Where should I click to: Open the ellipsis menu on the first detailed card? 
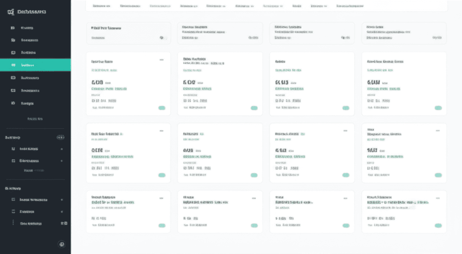point(162,60)
